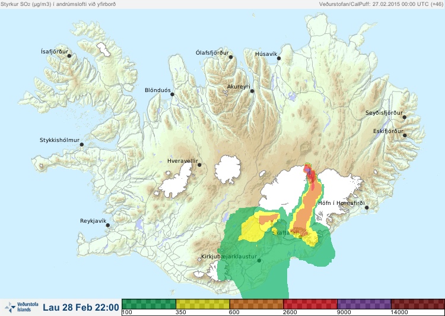Click the Seyðisfjörður location dot
This screenshot has width=445, height=316.
tap(405, 117)
